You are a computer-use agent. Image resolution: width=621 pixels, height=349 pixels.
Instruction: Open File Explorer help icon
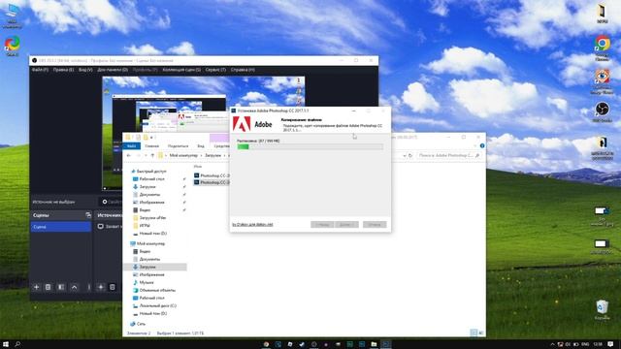[482, 145]
